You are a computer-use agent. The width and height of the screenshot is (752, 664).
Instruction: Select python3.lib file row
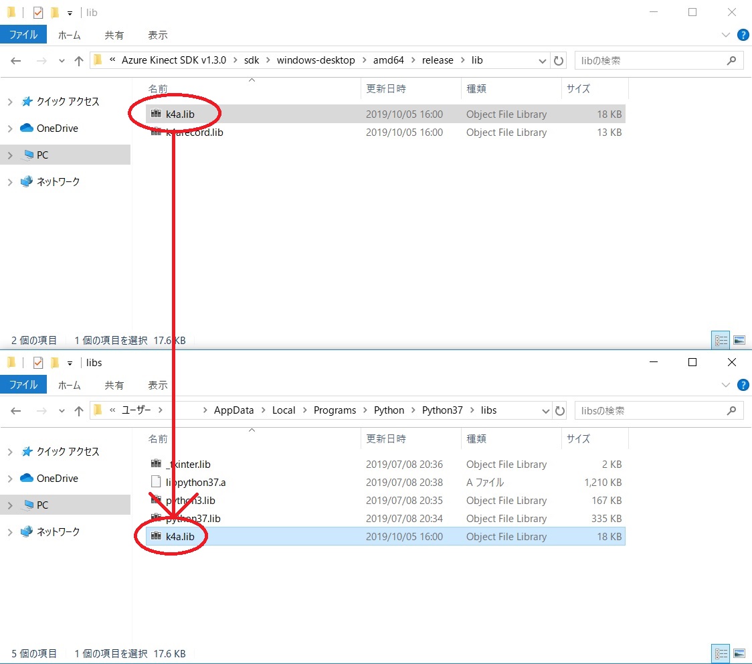(x=385, y=501)
